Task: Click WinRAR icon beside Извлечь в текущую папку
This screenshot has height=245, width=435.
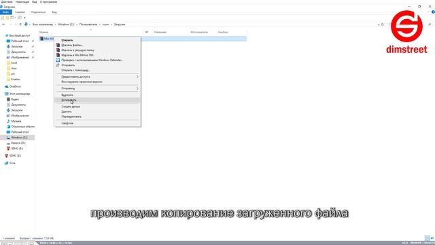Action: [58, 50]
